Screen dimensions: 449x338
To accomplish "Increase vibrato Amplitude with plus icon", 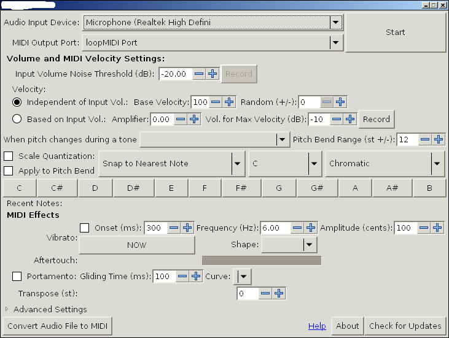I will click(x=437, y=228).
